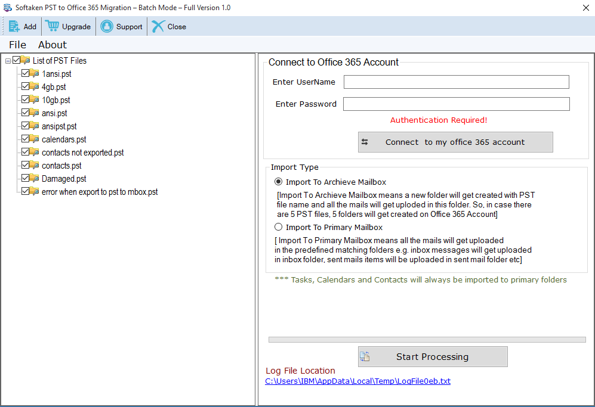
Task: Click the Enter UserName input field
Action: (456, 82)
